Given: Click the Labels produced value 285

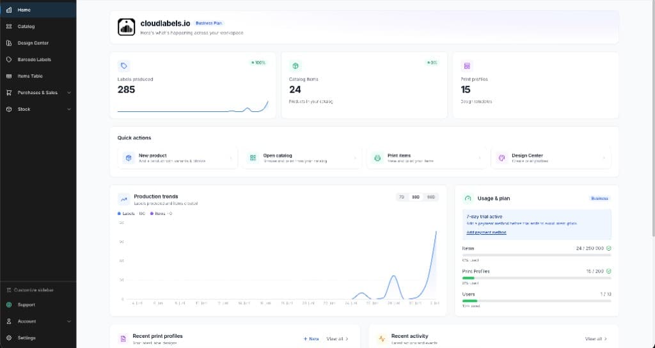Looking at the screenshot, I should coord(126,90).
